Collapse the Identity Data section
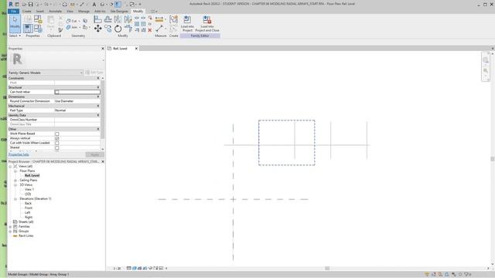Screen dimensions: 495x278 coord(98,115)
